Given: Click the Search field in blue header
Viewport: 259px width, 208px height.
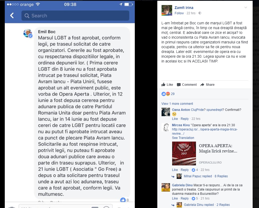Looking at the screenshot, I should pyautogui.click(x=75, y=16).
